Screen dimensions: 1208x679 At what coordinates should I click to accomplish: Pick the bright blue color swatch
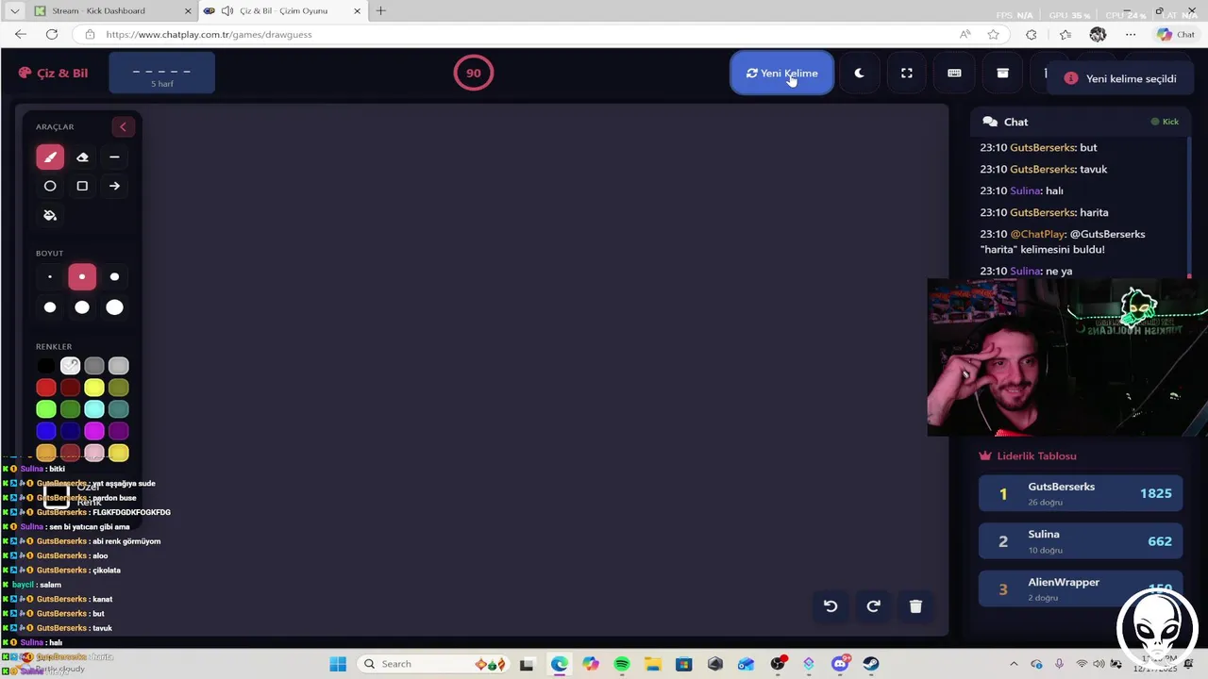[x=46, y=431]
